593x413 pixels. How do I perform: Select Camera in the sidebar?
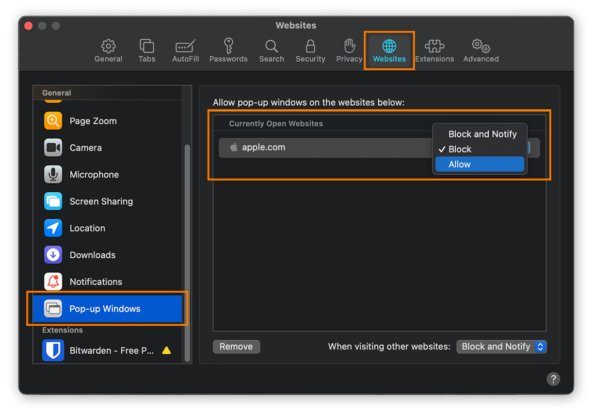(x=86, y=147)
